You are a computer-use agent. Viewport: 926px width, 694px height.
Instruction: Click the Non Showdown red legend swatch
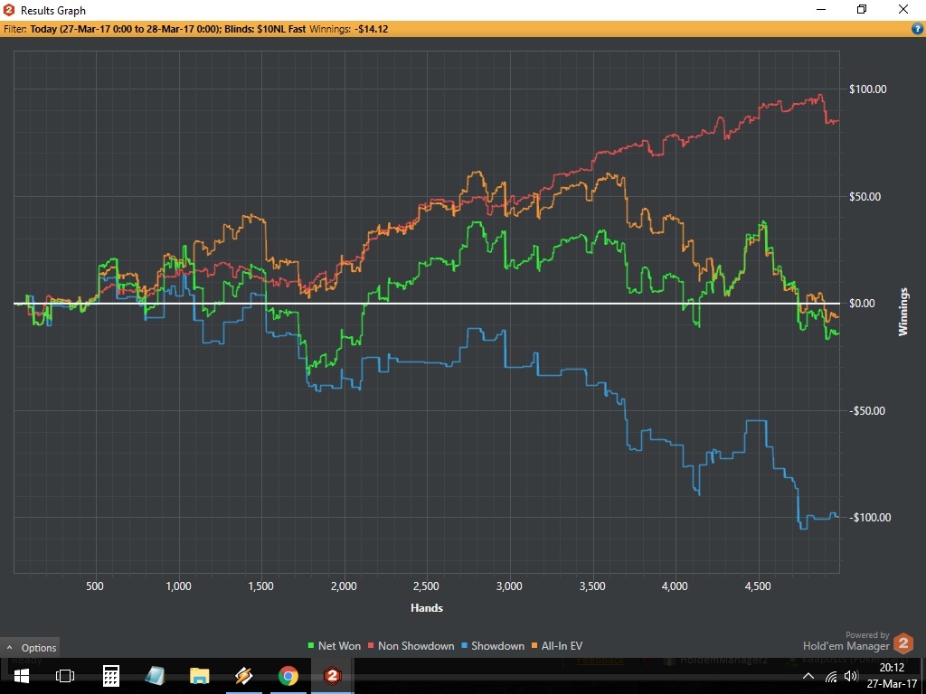[372, 646]
